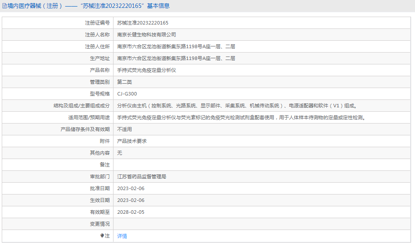Viewport: 415px width, 244px height.
Task: Click the structure description starting with 分析仪由主机
Action: (238, 106)
